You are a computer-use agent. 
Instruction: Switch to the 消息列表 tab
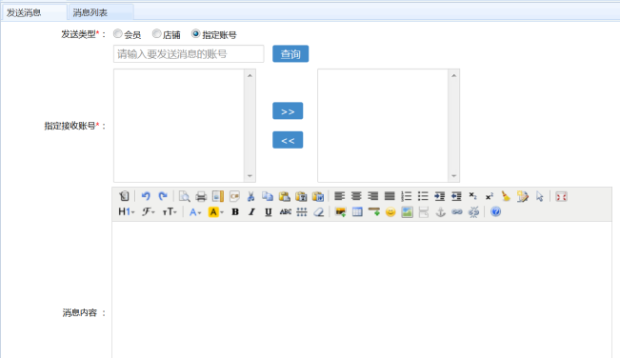(101, 12)
